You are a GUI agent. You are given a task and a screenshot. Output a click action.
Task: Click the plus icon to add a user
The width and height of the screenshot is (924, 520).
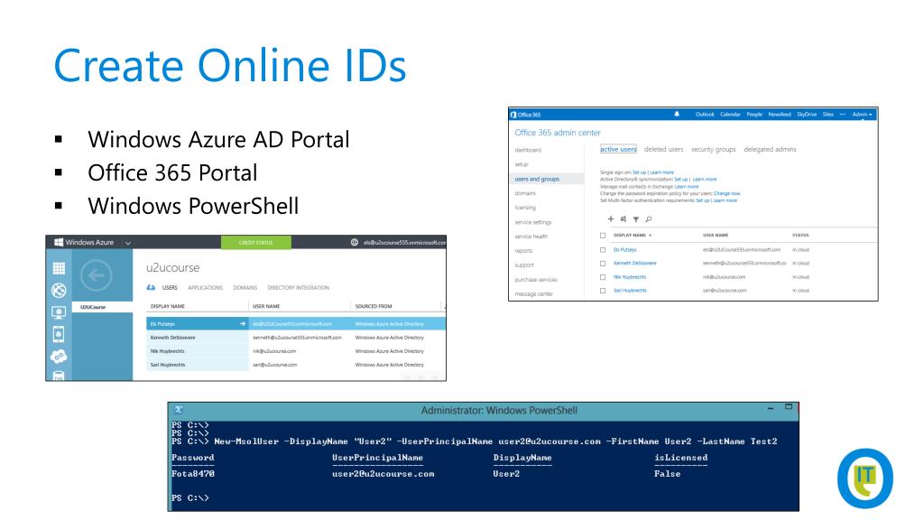point(611,219)
